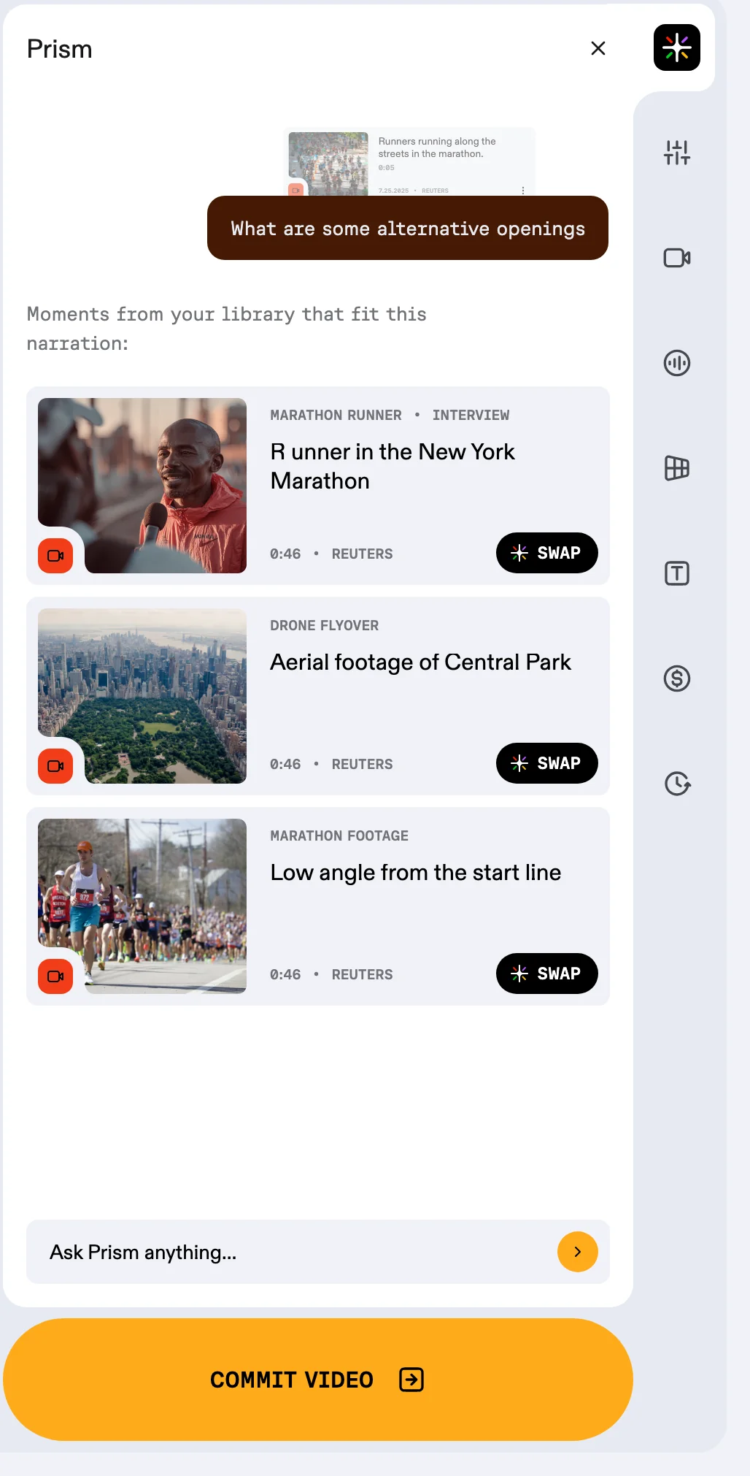Swap to Aerial footage of Central Park
Screen dimensions: 750x1476
click(x=546, y=763)
